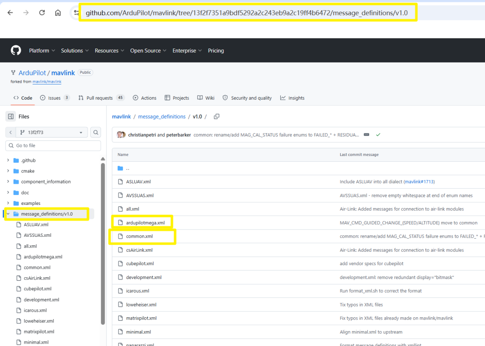Viewport: 485px width, 346px height.
Task: Switch to the Issues tab
Action: pos(55,98)
